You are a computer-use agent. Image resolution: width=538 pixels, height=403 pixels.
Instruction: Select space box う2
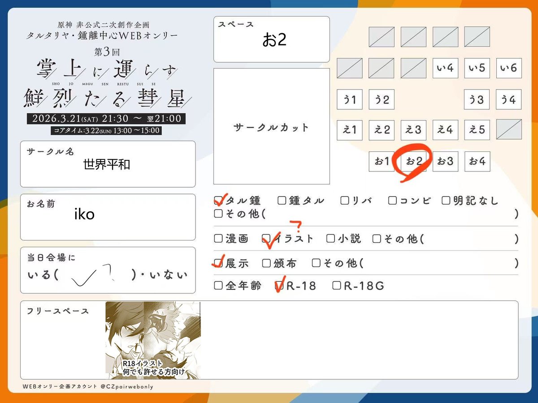click(x=382, y=99)
